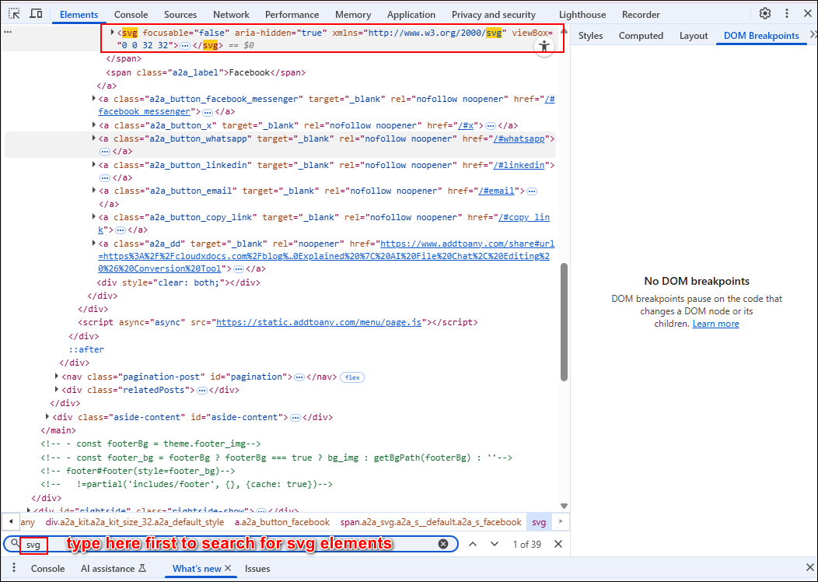Image resolution: width=818 pixels, height=582 pixels.
Task: Click the span.a2a_svg breadcrumb item
Action: [x=431, y=522]
